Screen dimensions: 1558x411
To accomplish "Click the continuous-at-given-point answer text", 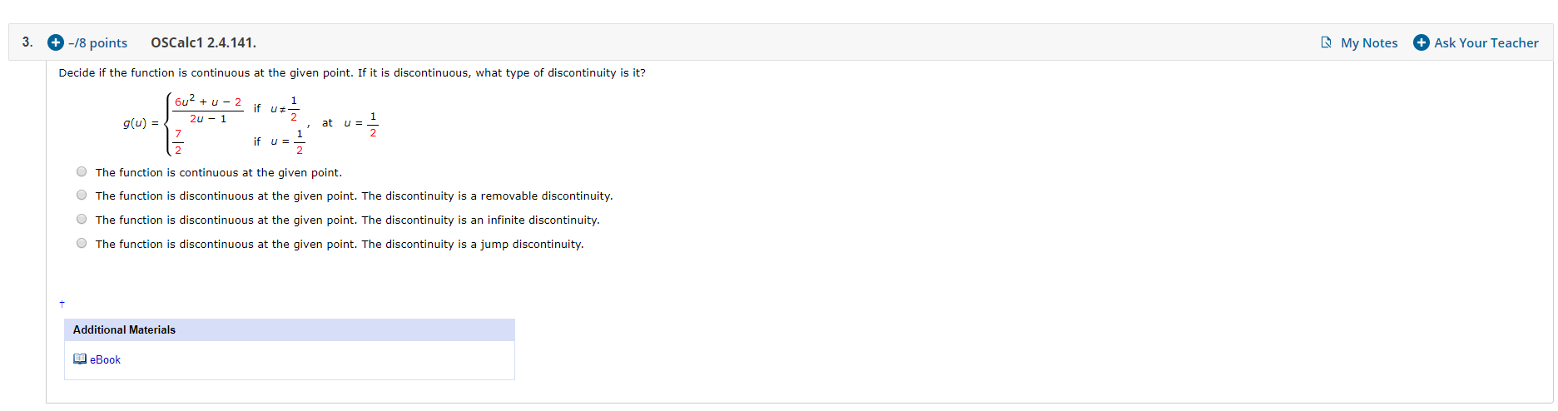I will point(219,172).
